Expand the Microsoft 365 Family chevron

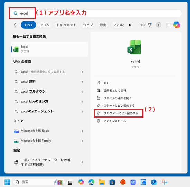[x=82, y=141]
